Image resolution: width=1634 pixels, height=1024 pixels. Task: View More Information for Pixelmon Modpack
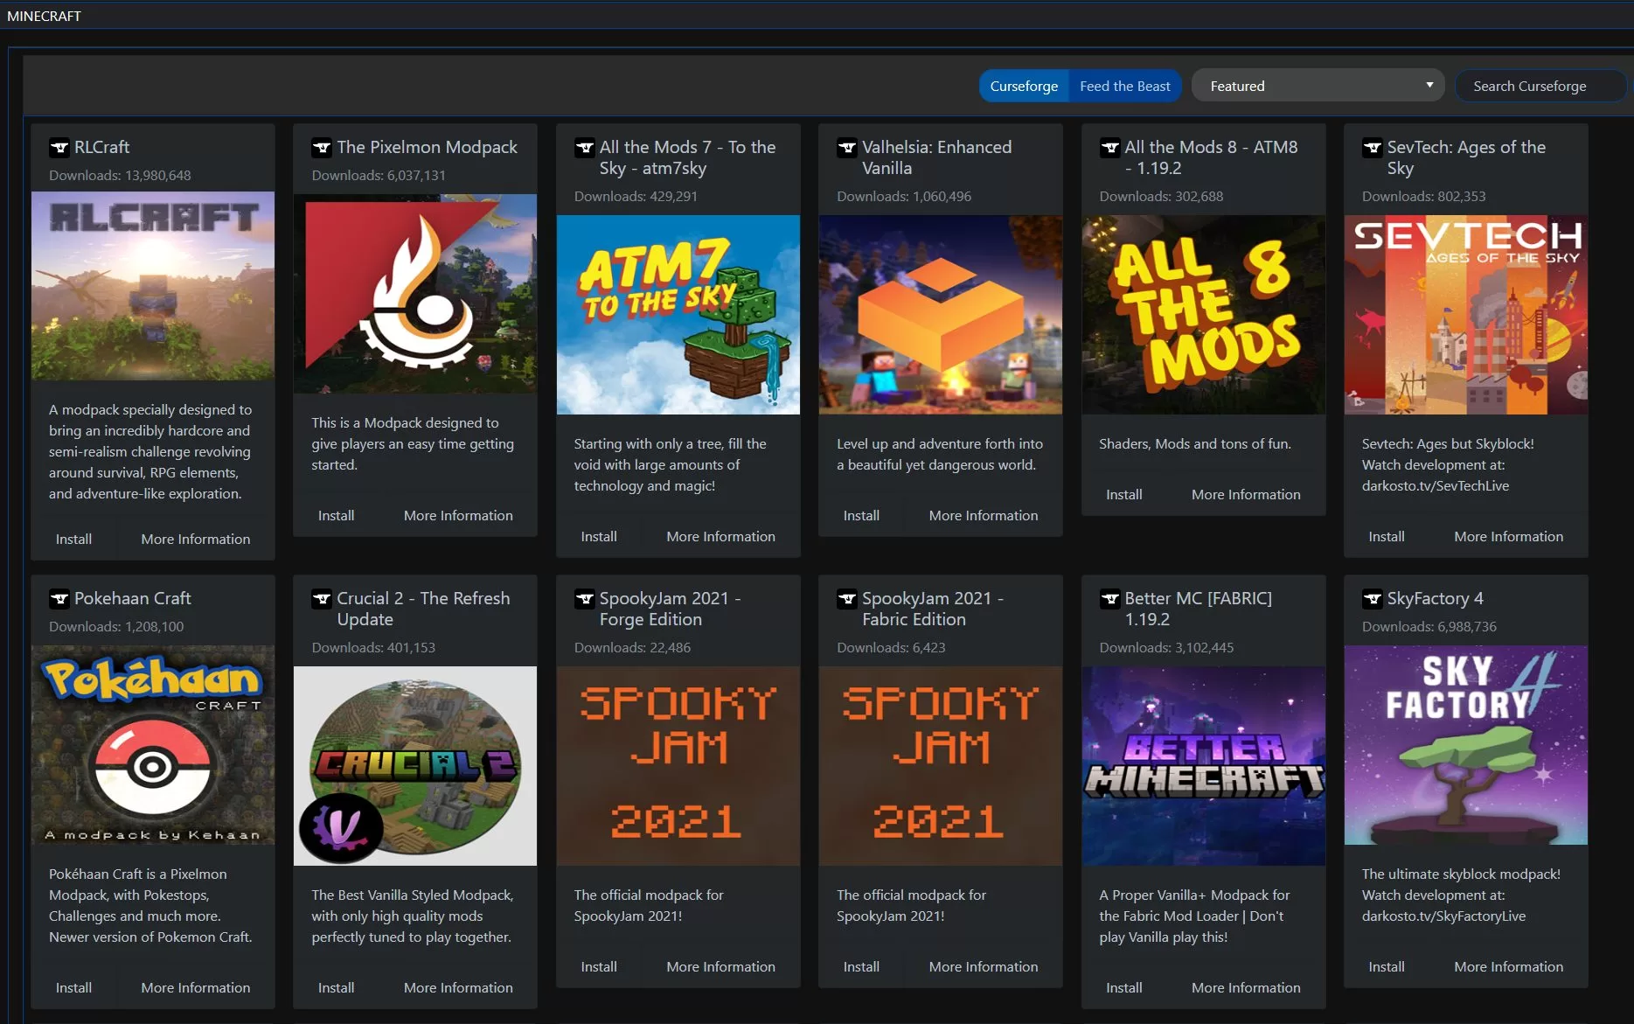click(458, 516)
